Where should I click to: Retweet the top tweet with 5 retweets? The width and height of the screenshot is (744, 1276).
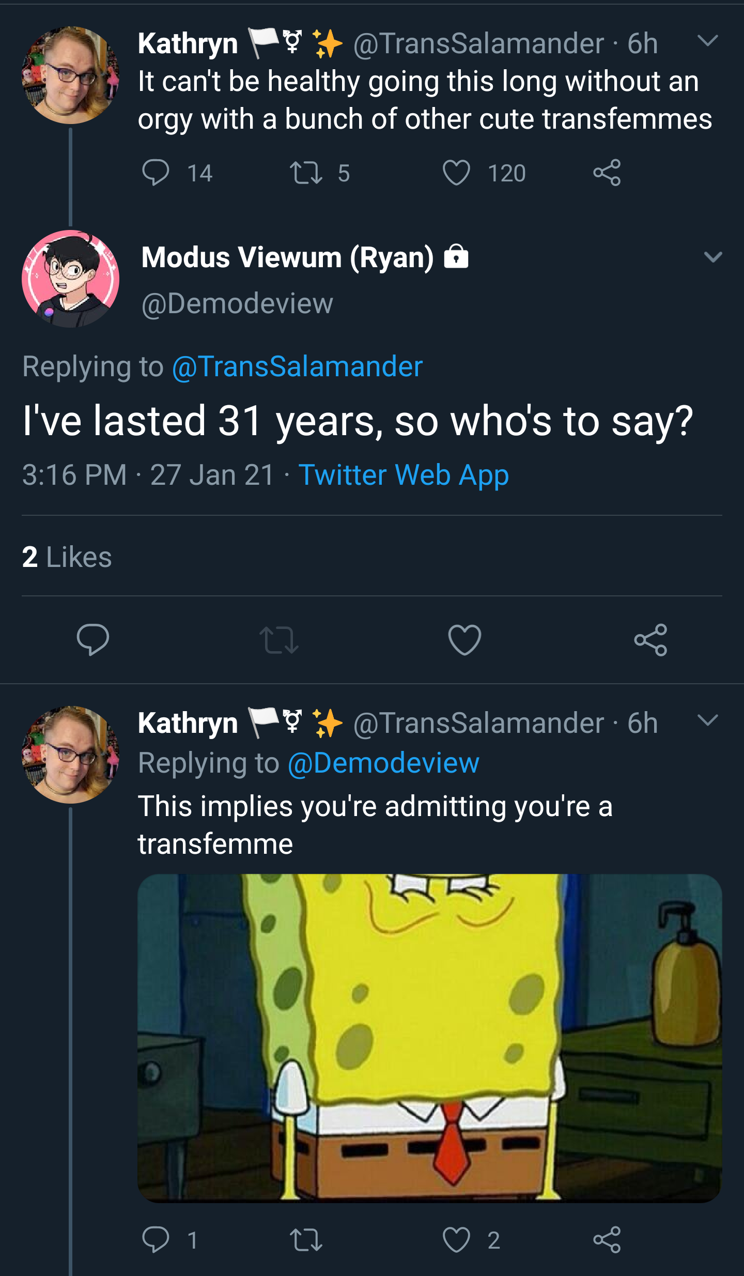(x=306, y=173)
